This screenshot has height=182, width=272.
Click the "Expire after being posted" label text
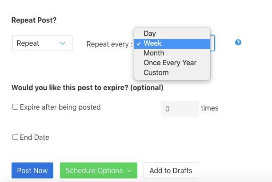tap(60, 107)
